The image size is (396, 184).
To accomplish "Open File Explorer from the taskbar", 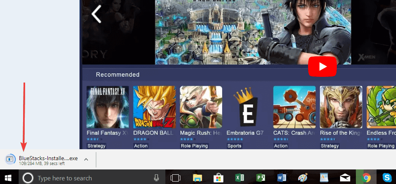I will click(x=197, y=178).
